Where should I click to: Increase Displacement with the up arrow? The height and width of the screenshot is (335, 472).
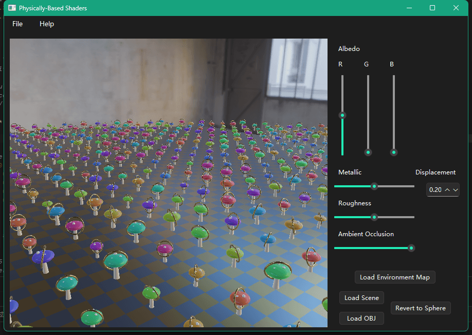(447, 190)
